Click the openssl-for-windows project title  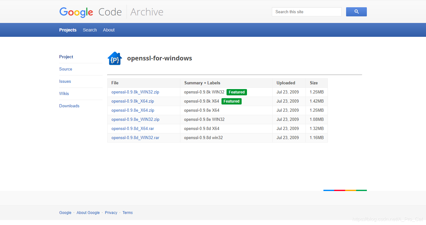[160, 58]
